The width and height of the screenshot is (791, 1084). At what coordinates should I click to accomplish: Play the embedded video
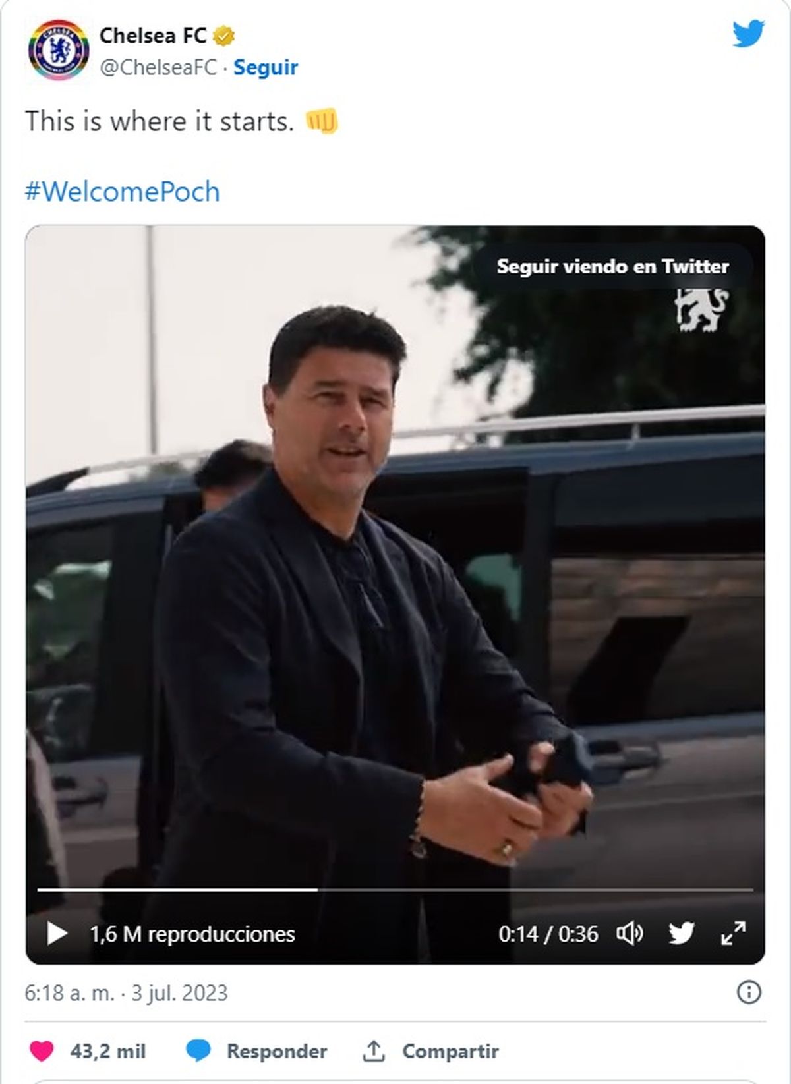(57, 933)
